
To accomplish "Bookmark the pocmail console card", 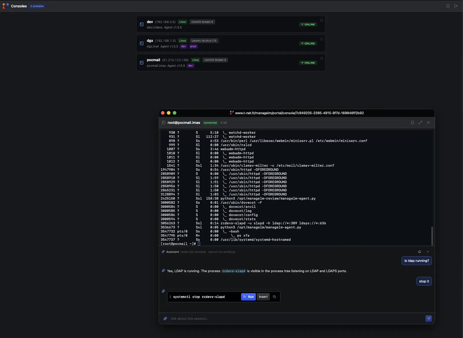I will coord(321,58).
